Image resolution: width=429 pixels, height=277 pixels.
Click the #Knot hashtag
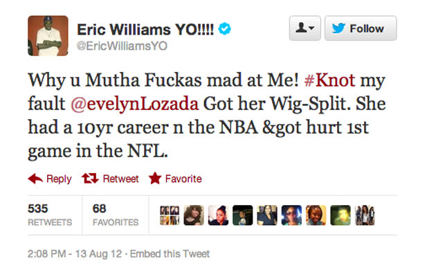tap(329, 80)
